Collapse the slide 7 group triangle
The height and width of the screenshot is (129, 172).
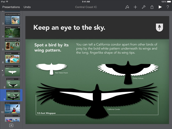(2, 70)
